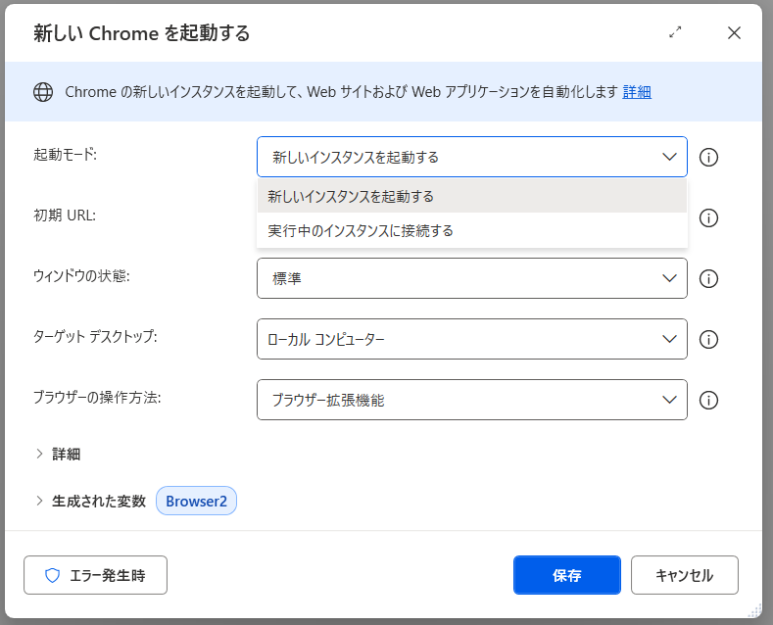Click info icon beside 初期 URL
Image resolution: width=773 pixels, height=625 pixels.
click(x=709, y=217)
